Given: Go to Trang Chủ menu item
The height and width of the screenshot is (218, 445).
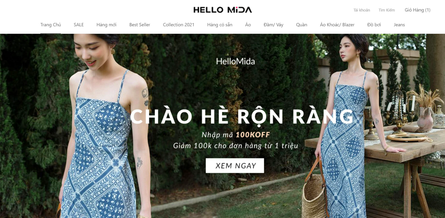Looking at the screenshot, I should pos(51,25).
